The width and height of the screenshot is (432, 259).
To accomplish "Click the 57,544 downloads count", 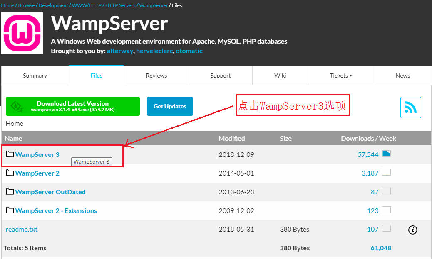I will click(x=368, y=155).
